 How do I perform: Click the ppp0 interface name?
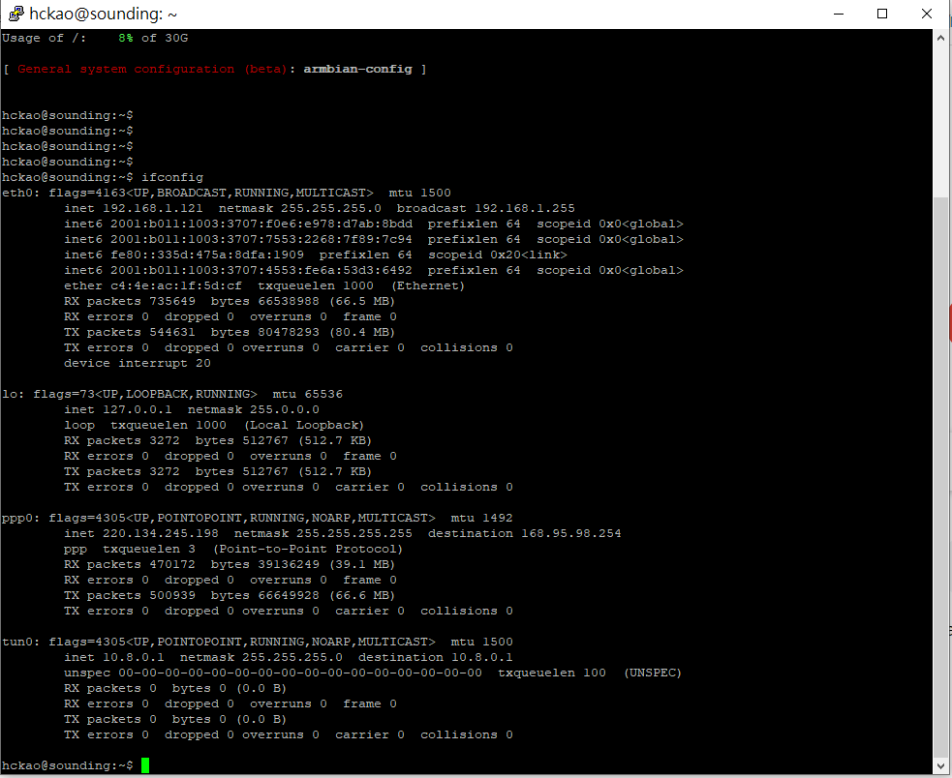tap(17, 518)
